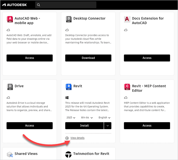Click the MEP Content Editor icon

click(127, 87)
